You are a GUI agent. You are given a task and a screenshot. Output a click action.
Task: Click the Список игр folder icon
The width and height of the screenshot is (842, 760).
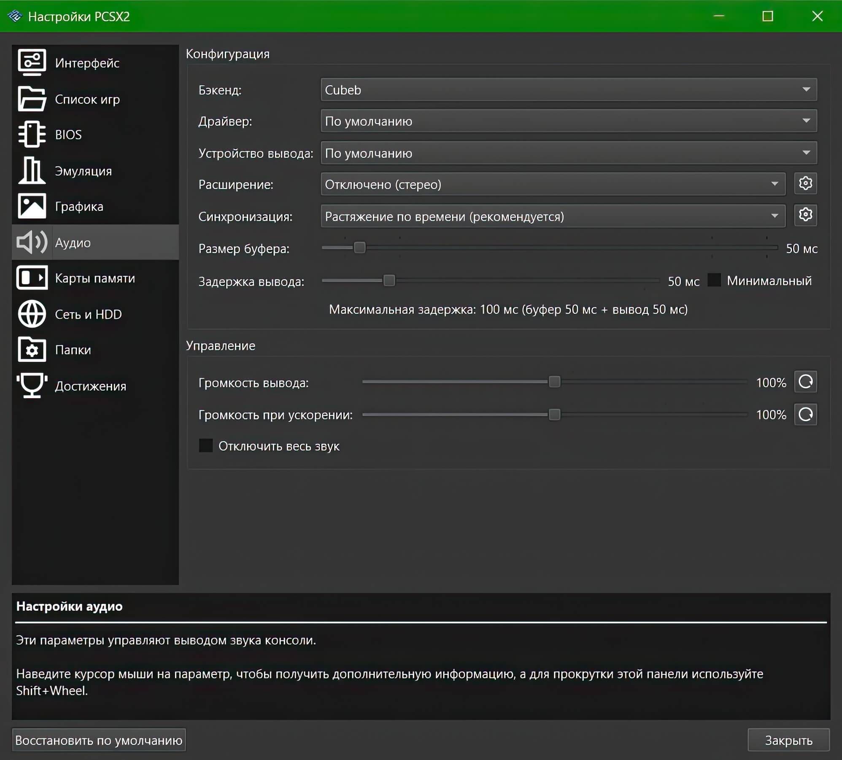[x=32, y=99]
